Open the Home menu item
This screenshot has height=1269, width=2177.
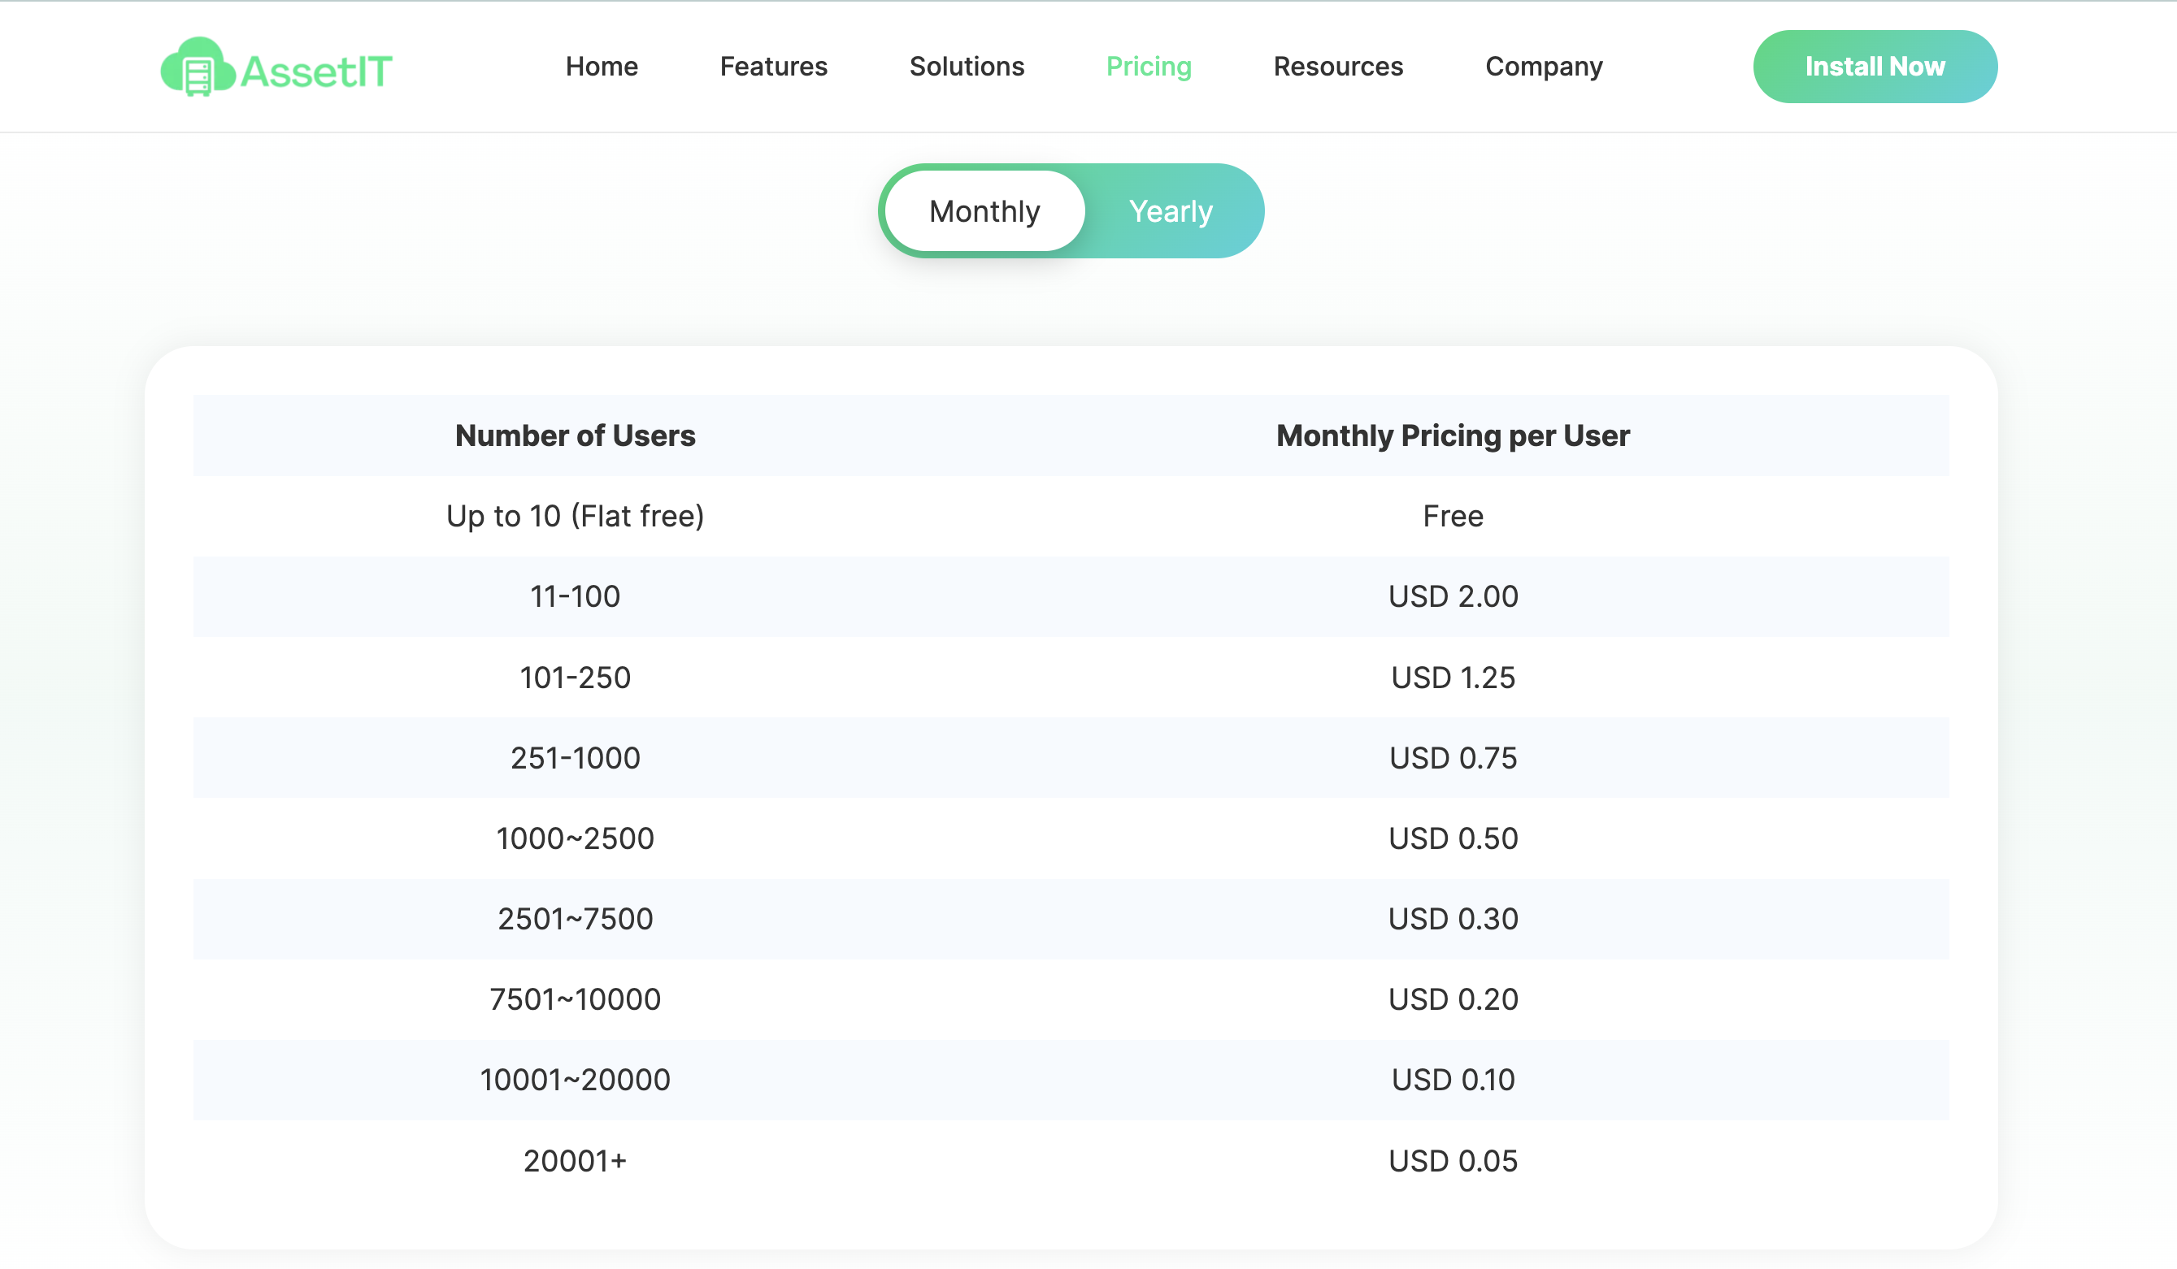tap(602, 67)
